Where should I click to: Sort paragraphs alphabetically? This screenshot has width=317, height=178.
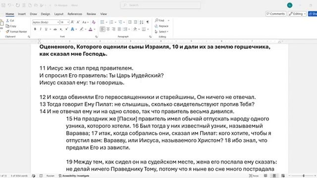(142, 22)
